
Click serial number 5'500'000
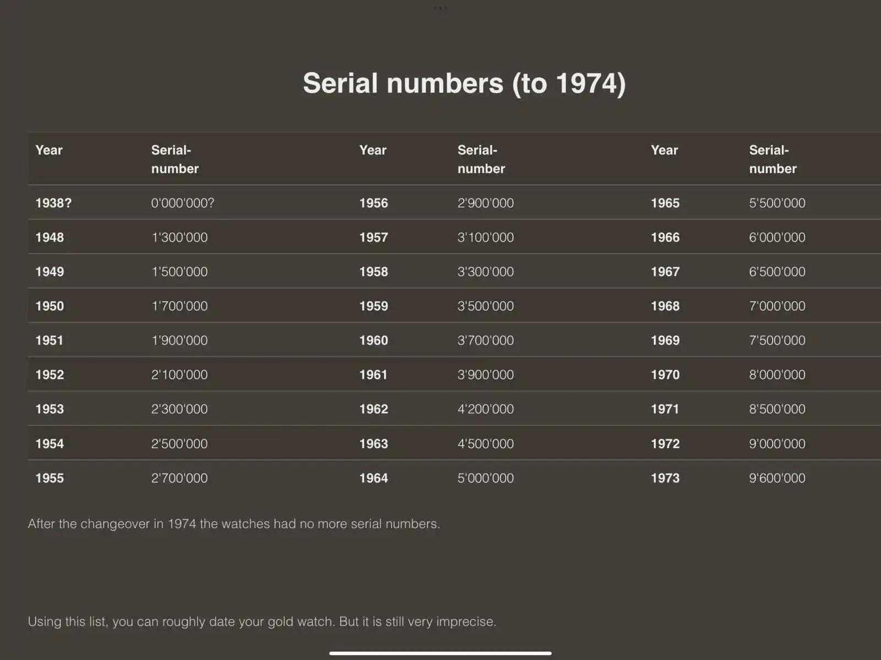pos(777,203)
